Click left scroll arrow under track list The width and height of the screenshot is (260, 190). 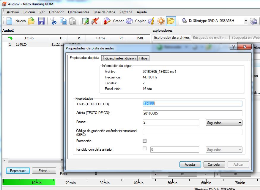5,160
